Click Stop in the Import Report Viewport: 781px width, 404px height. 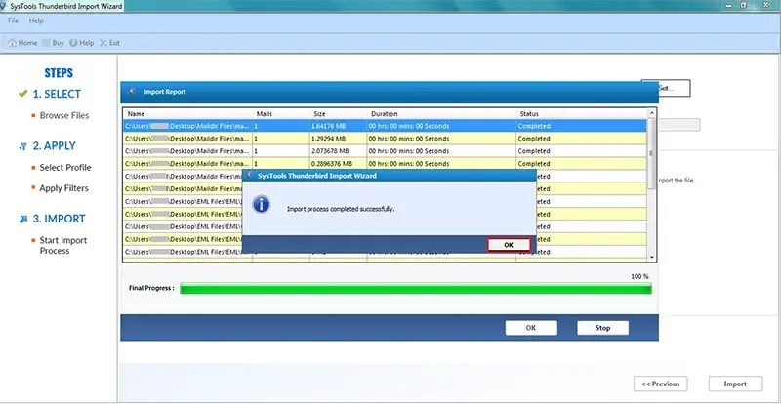click(602, 328)
